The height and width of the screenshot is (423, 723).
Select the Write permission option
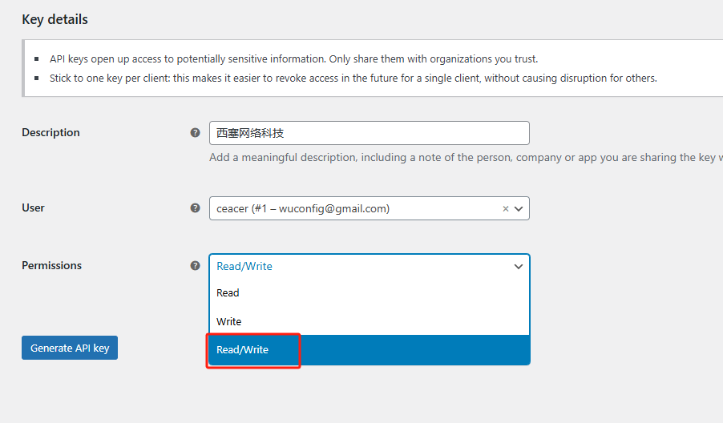[370, 321]
